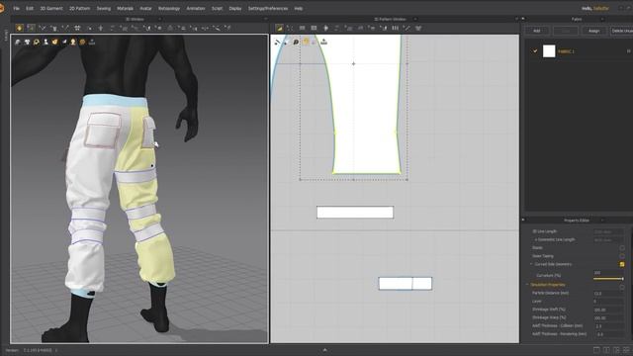Click the Particle Distance (mm) input field
Image resolution: width=633 pixels, height=356 pixels.
coord(608,294)
